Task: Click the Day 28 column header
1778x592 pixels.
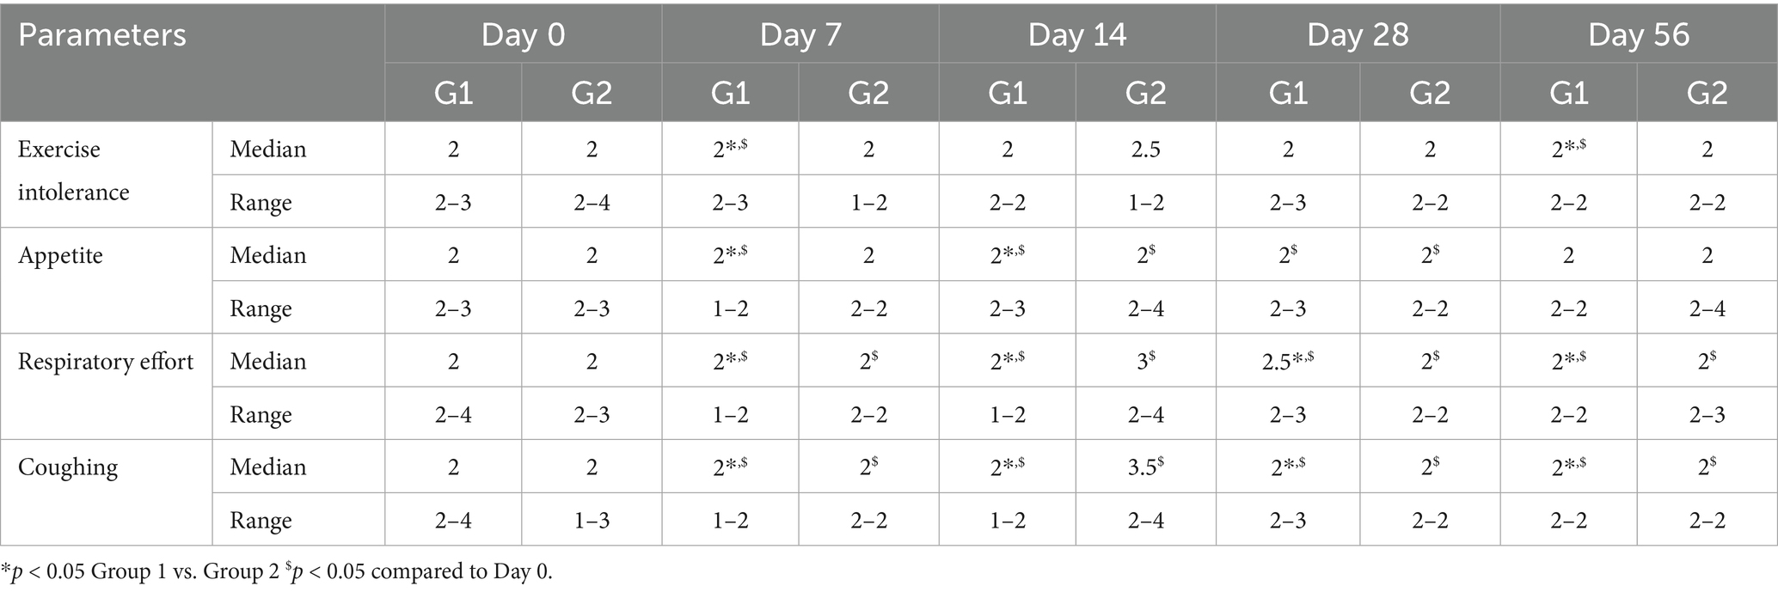Action: (1357, 34)
